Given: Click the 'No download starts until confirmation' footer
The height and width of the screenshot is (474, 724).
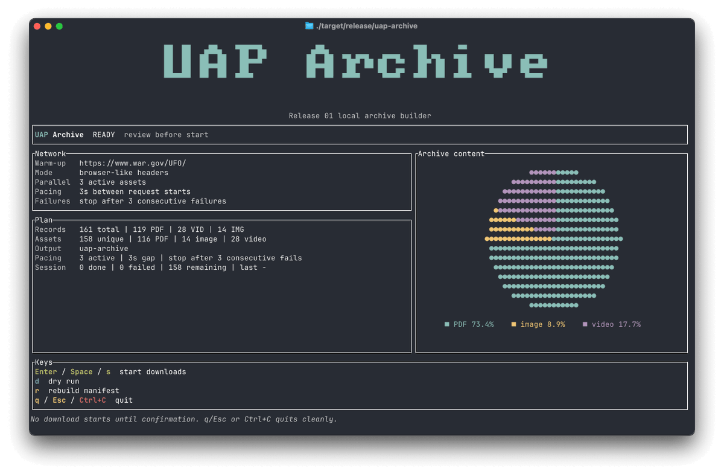Looking at the screenshot, I should pos(183,419).
